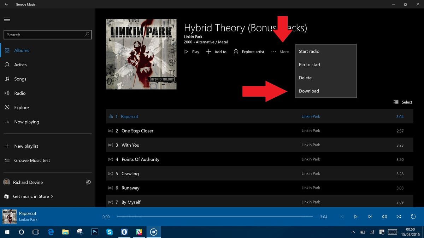The width and height of the screenshot is (424, 238).
Task: Collapse the navigation pane with hamburger button
Action: (7, 19)
